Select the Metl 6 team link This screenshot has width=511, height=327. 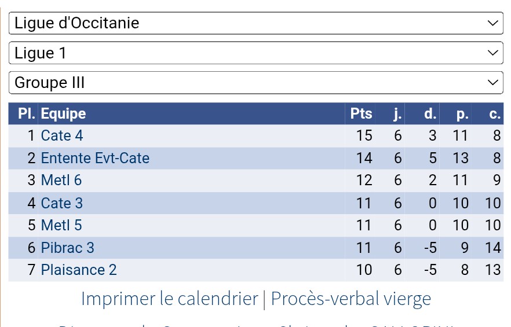[x=61, y=181]
